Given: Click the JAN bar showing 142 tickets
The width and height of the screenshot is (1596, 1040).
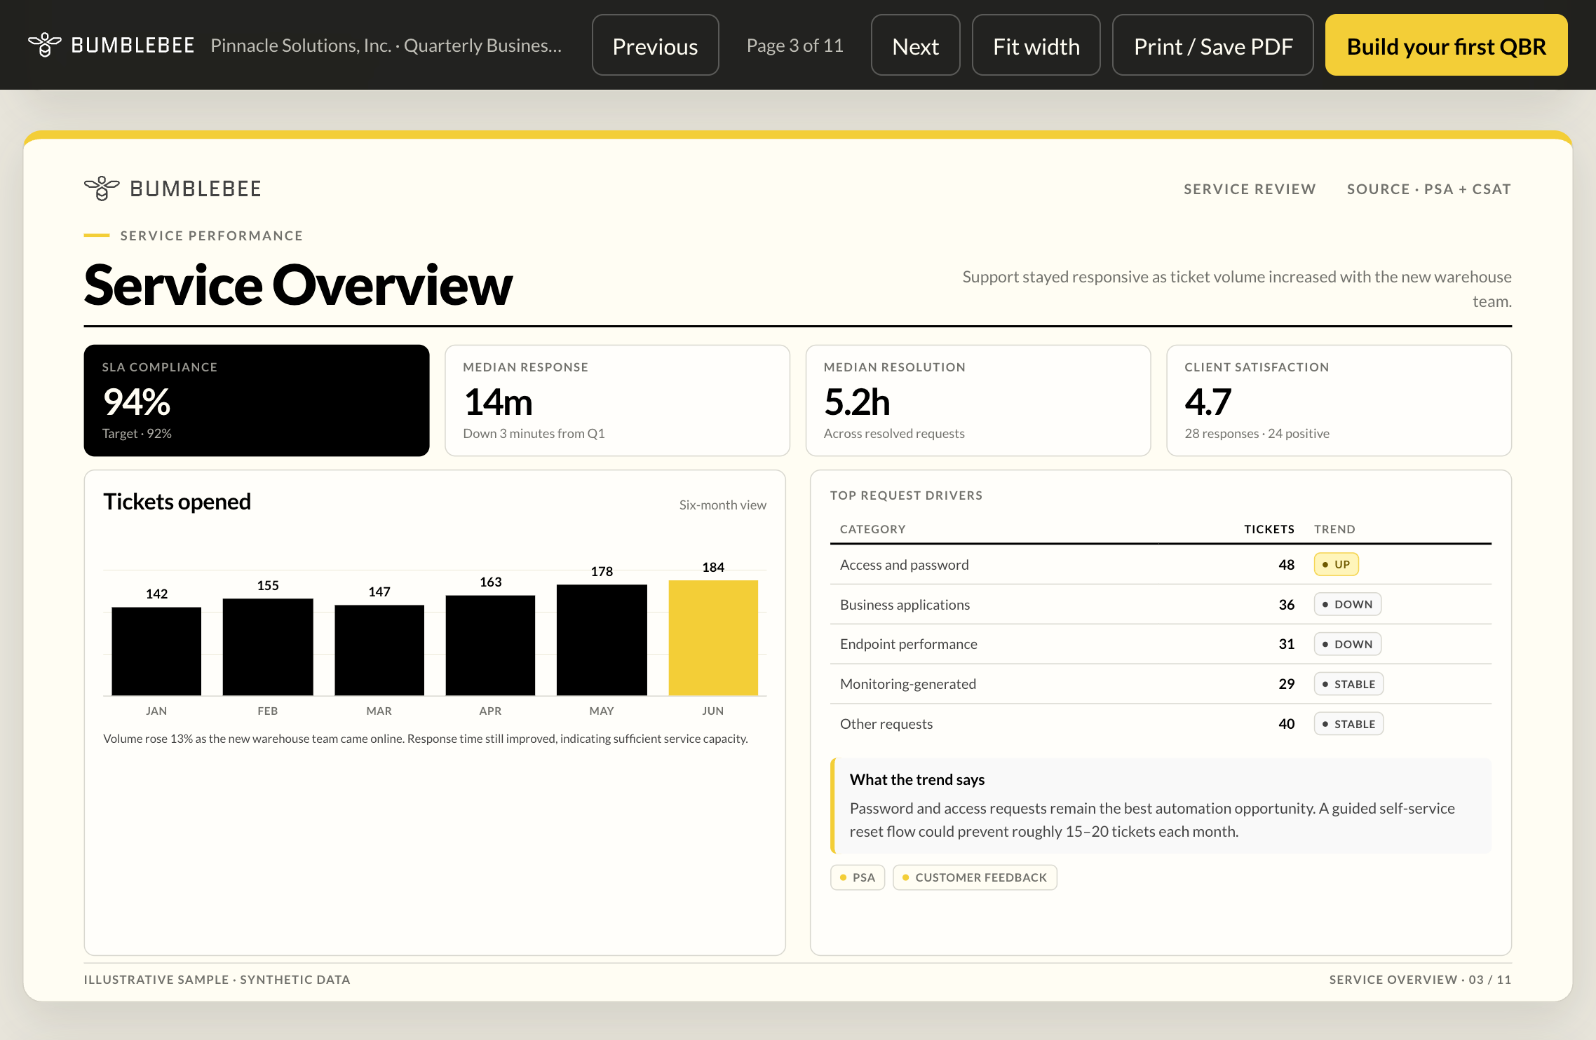Looking at the screenshot, I should pos(156,651).
